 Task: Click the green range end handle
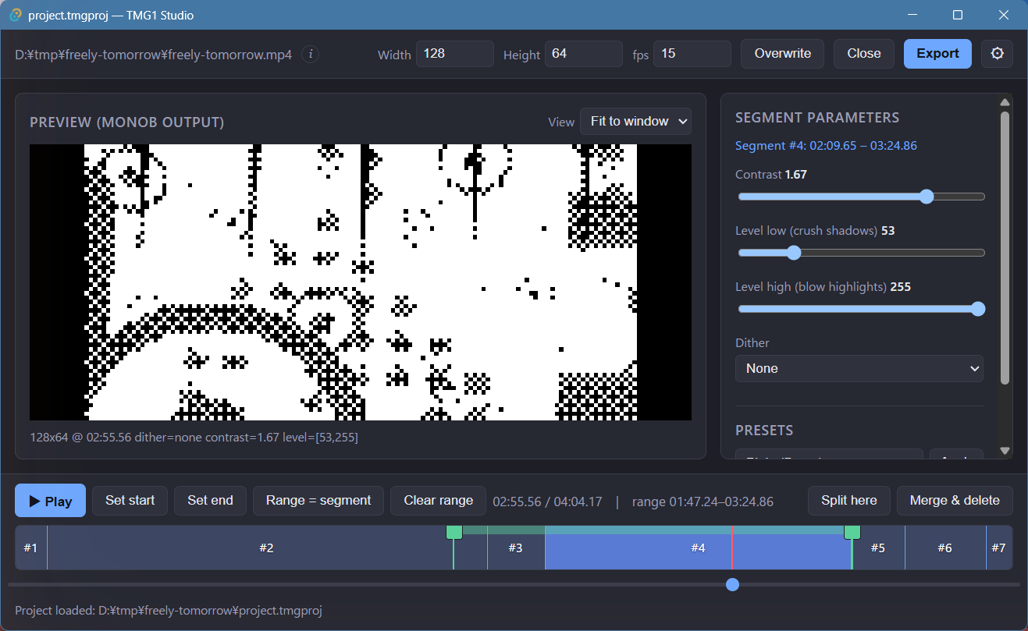852,532
